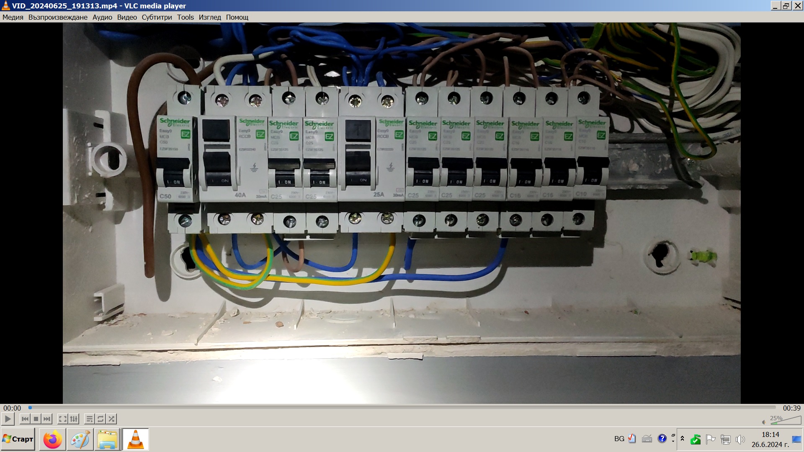
Task: Expand the Tools menu
Action: [185, 17]
